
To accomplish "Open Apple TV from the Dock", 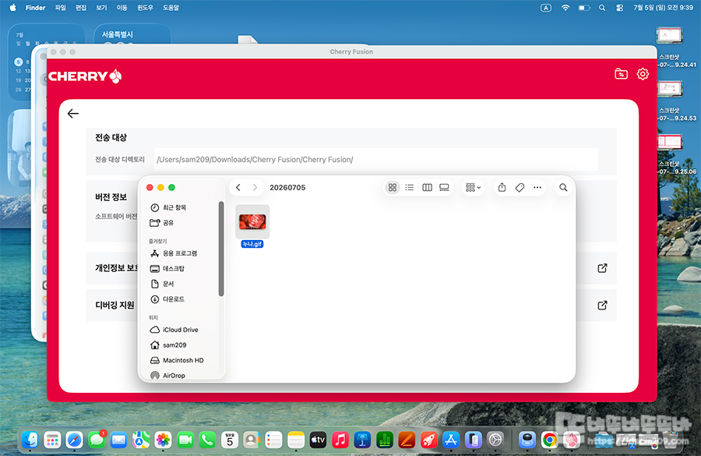I will pos(318,440).
